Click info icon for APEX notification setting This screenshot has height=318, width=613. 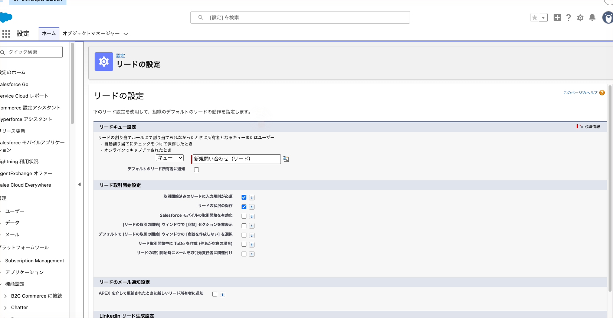click(222, 295)
